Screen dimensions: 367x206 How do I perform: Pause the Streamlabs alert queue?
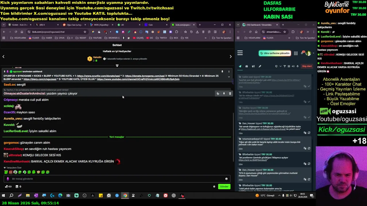[289, 66]
